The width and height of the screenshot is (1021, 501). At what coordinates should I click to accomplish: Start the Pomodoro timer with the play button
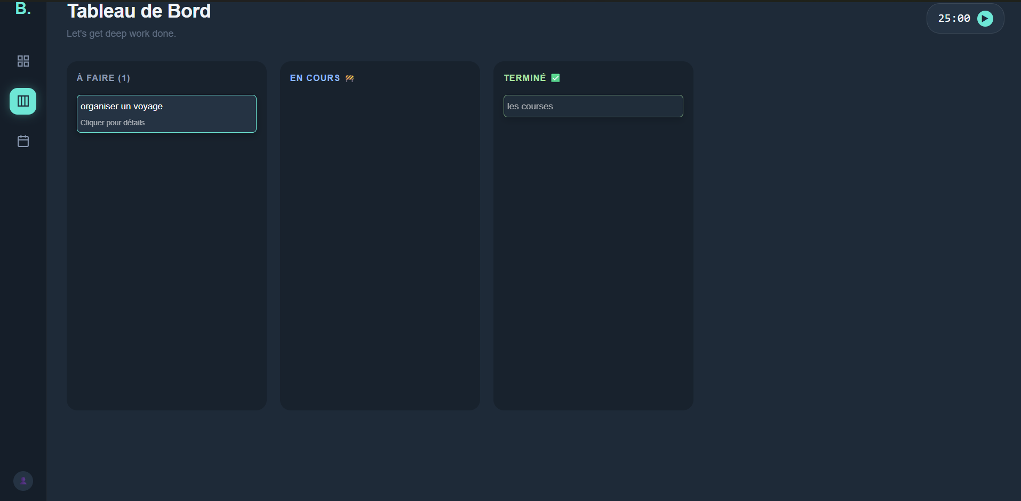pyautogui.click(x=985, y=18)
